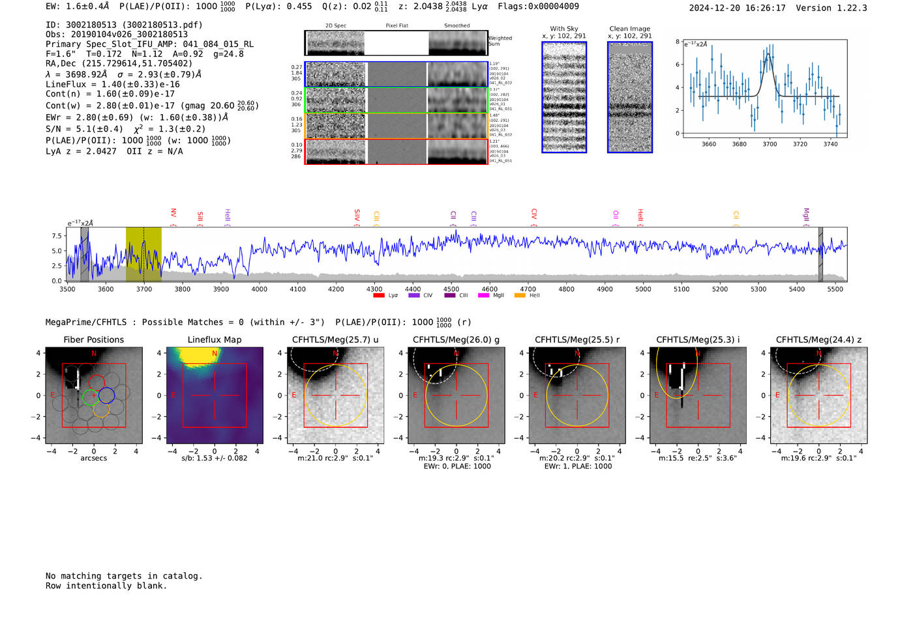Select the Fiber Positions panel image
Viewport: 913px width, 621px height.
(93, 396)
